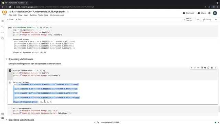The width and height of the screenshot is (220, 124).
Task: Click Multiple unit length axes description text
Action: (x=35, y=64)
